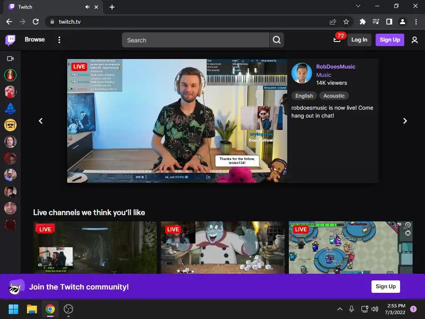
Task: Open the tab search chevron
Action: point(358,6)
